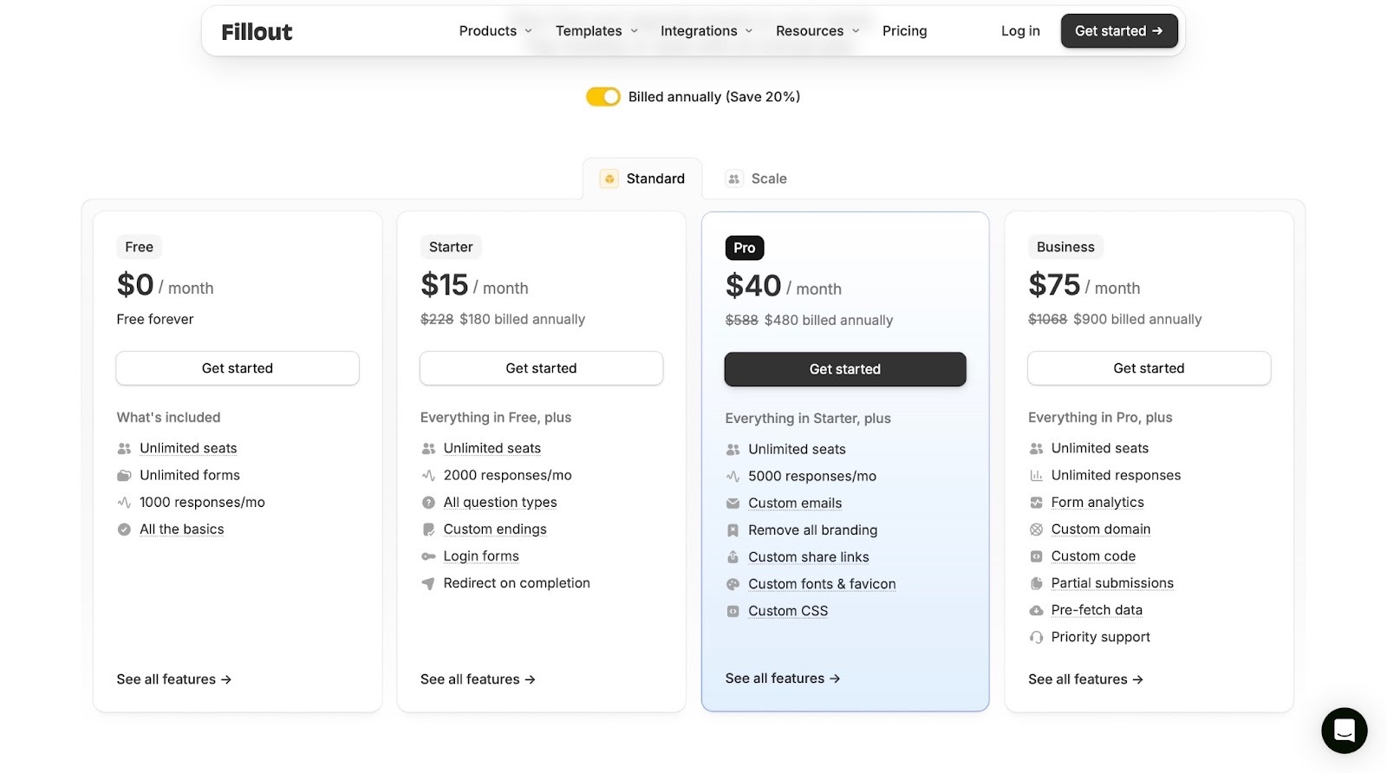Switch to the Scale plans tab
1387x773 pixels.
[757, 179]
